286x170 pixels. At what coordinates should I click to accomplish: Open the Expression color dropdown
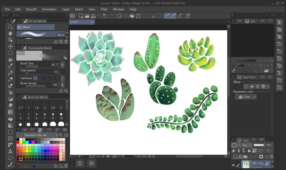tap(246, 97)
